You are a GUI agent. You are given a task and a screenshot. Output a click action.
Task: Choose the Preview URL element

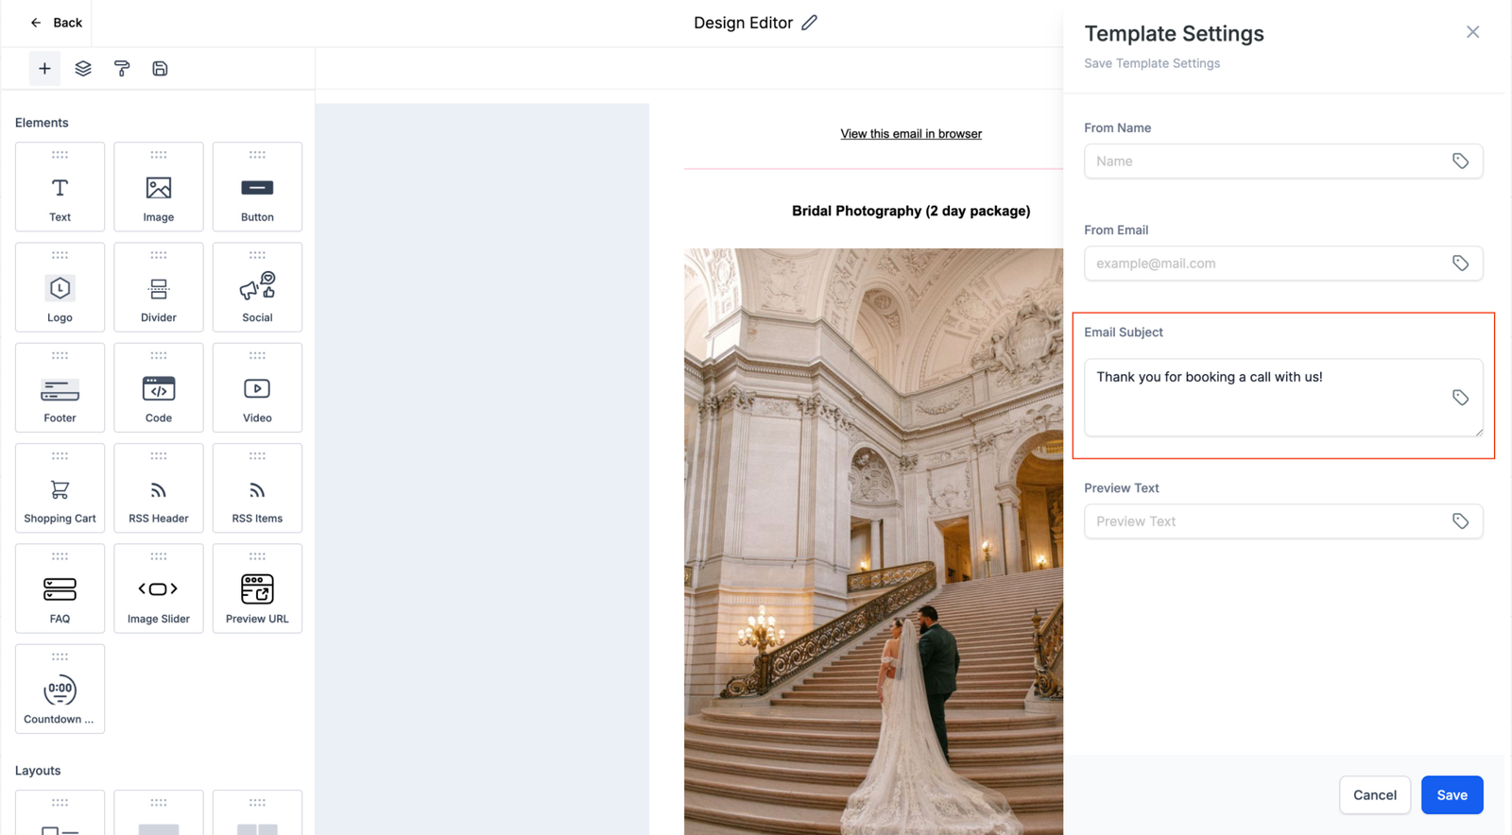[x=257, y=588]
